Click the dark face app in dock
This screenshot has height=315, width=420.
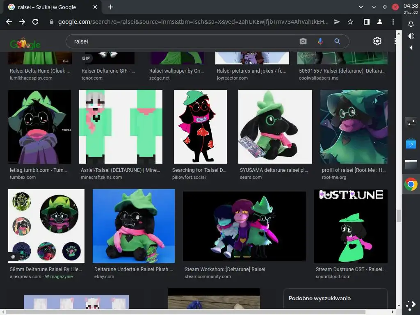click(411, 122)
